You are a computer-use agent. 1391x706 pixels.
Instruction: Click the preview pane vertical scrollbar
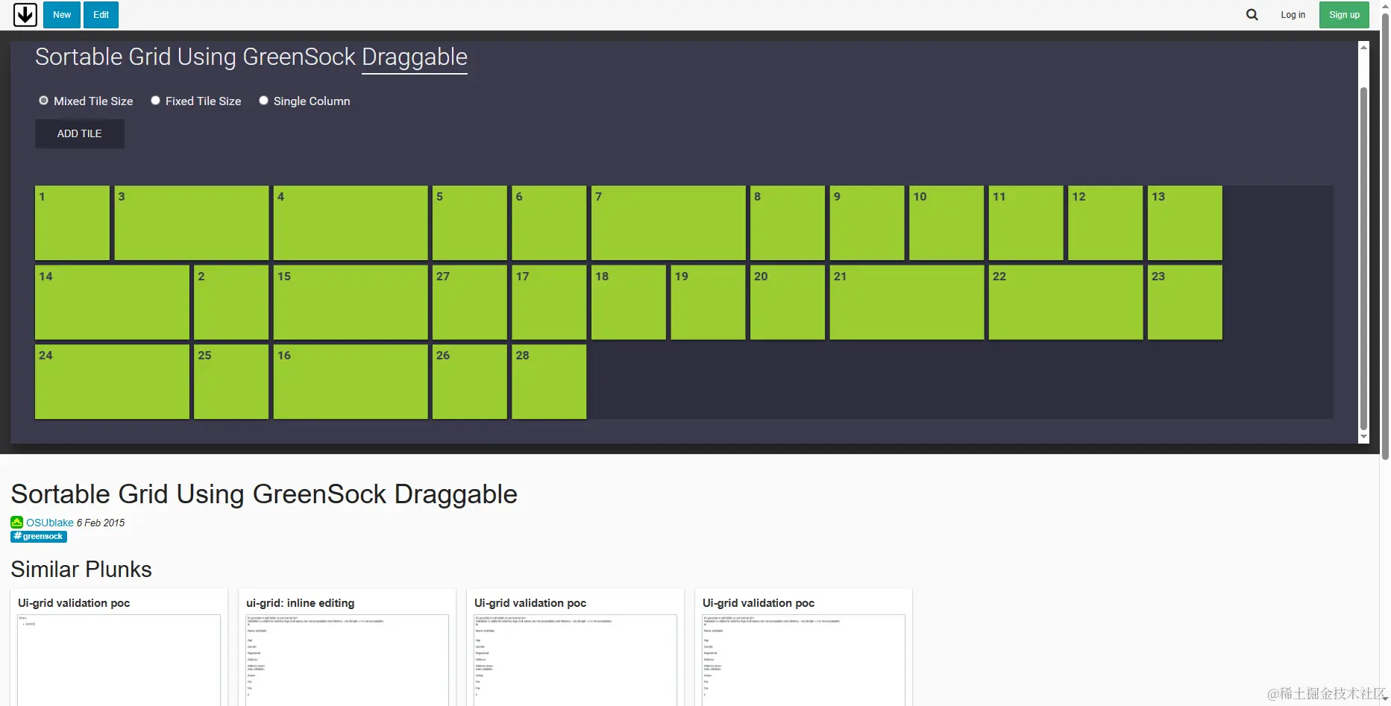(x=1363, y=259)
